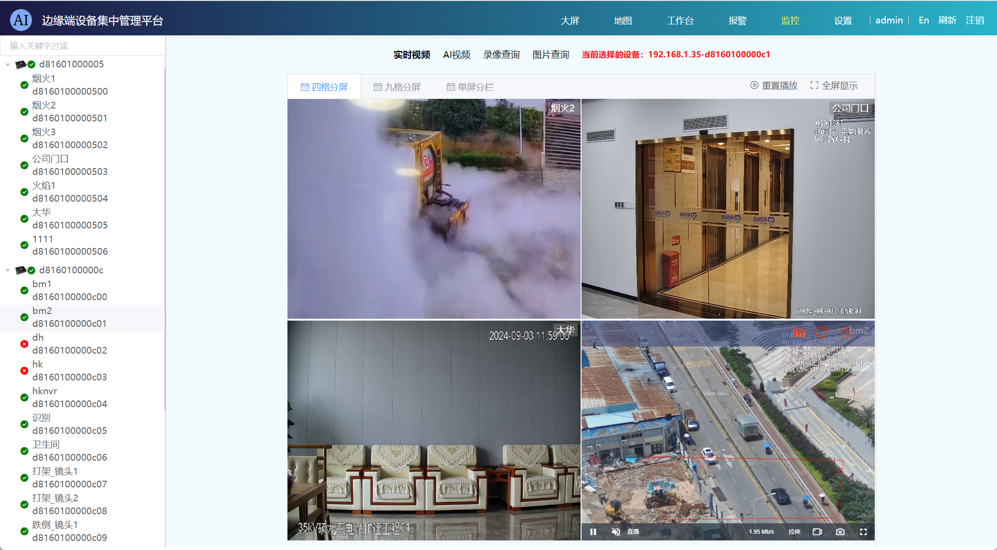Click the 拉伸 stretch video button
The image size is (997, 550).
(794, 532)
